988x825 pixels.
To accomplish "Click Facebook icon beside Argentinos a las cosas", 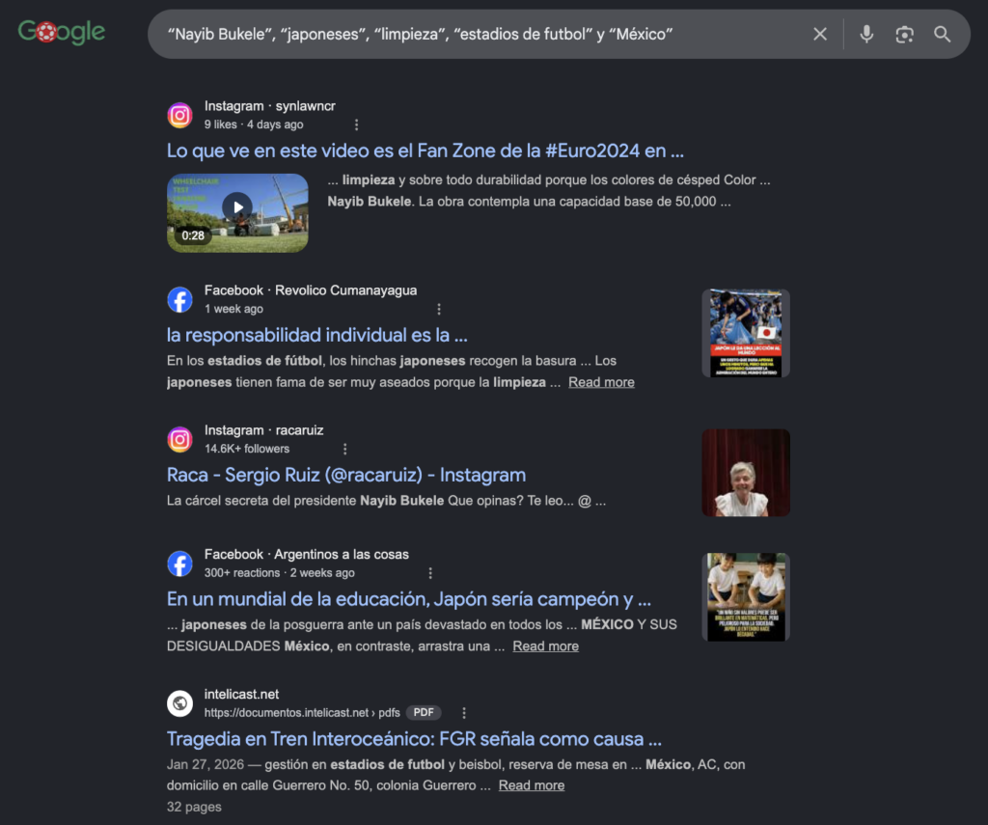I will (x=179, y=564).
